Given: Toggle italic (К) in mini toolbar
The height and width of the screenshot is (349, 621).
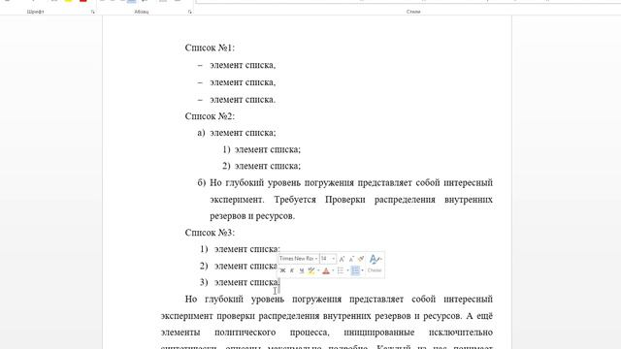Looking at the screenshot, I should 292,270.
